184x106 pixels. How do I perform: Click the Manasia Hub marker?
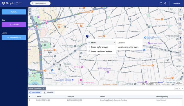[x=55, y=50]
